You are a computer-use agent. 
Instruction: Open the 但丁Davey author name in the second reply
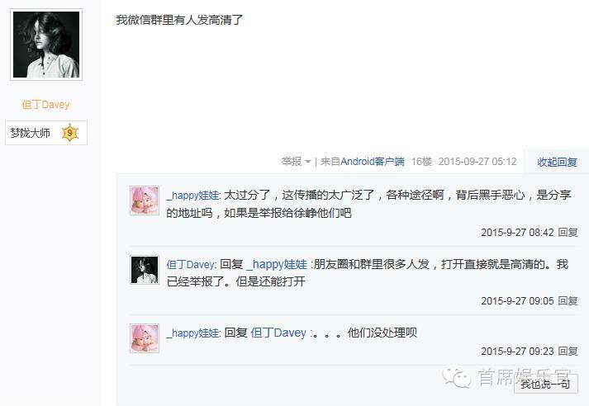click(x=191, y=265)
